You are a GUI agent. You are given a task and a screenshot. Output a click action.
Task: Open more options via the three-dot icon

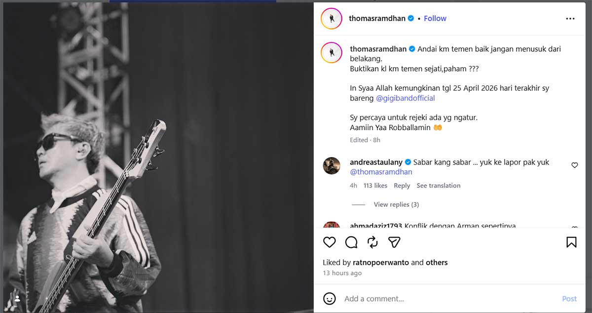570,18
